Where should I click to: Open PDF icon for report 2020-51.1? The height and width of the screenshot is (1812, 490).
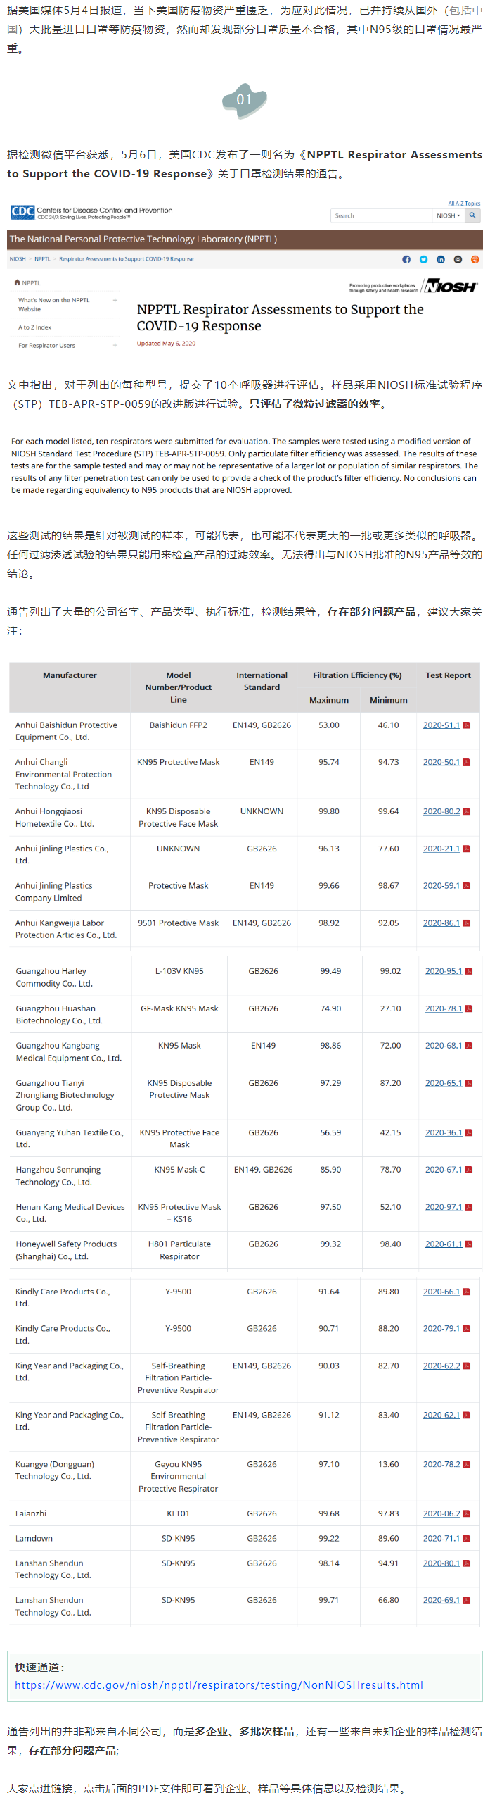(x=467, y=725)
